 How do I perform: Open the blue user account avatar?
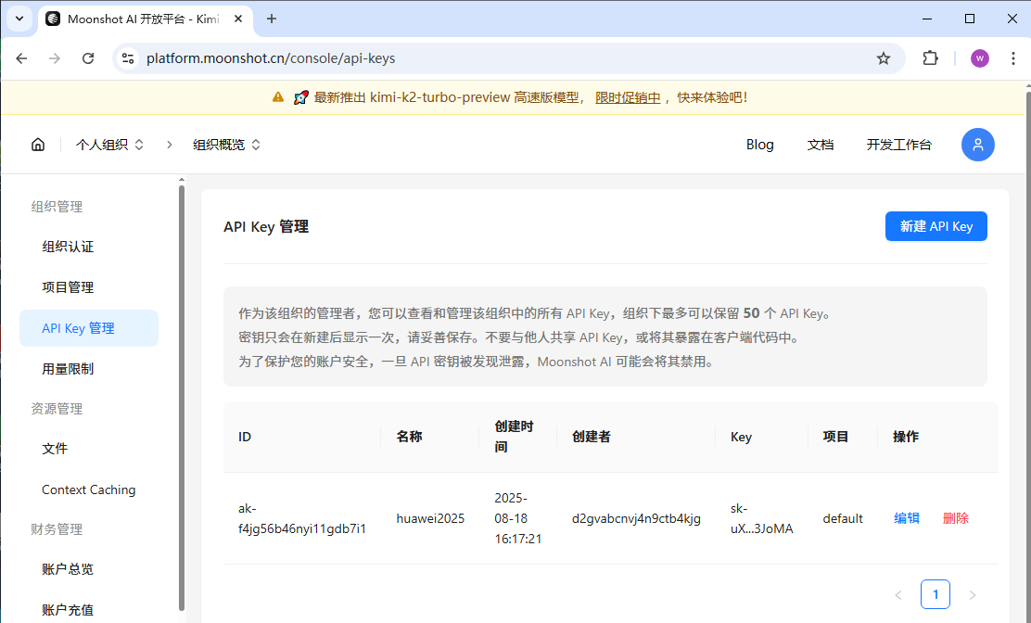click(978, 145)
